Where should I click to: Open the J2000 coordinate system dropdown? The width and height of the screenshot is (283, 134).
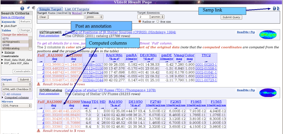94,17
